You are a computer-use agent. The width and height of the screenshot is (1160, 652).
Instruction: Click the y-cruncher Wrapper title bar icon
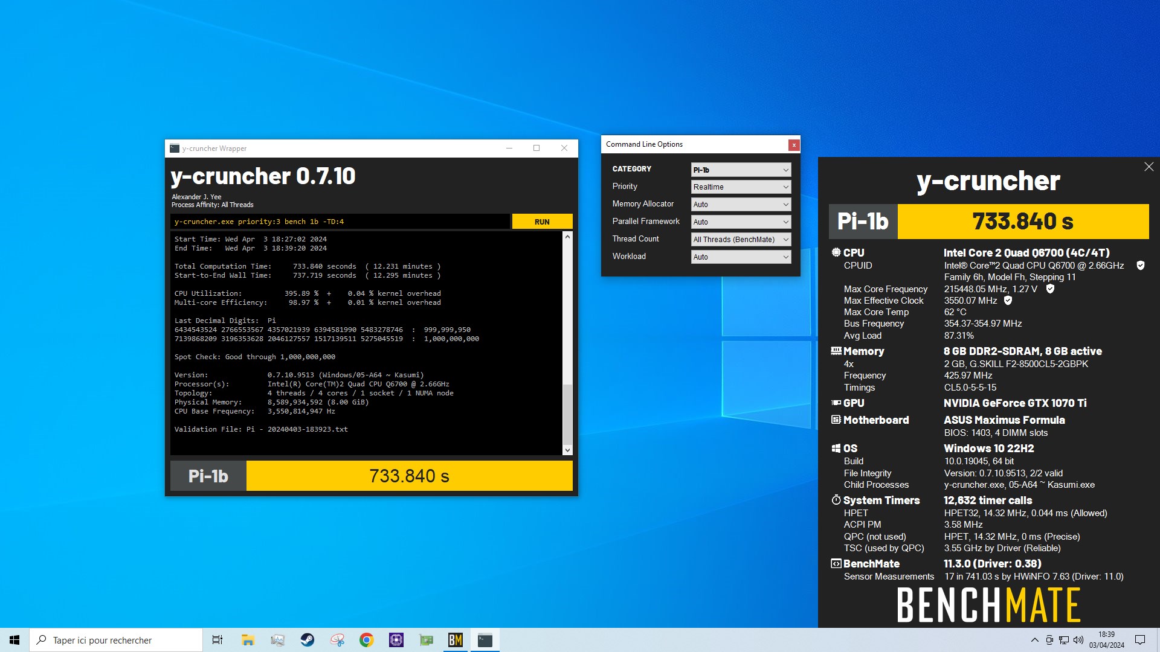tap(175, 149)
